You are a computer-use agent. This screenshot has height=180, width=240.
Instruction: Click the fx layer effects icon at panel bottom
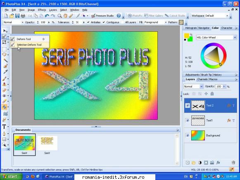point(218,163)
